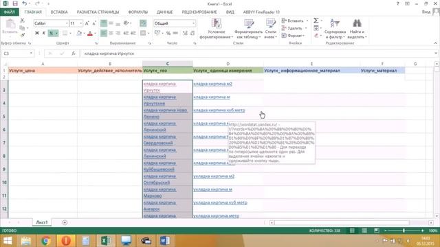The height and width of the screenshot is (247, 440).
Task: Click the Save icon in quick access toolbar
Action: coord(15,3)
